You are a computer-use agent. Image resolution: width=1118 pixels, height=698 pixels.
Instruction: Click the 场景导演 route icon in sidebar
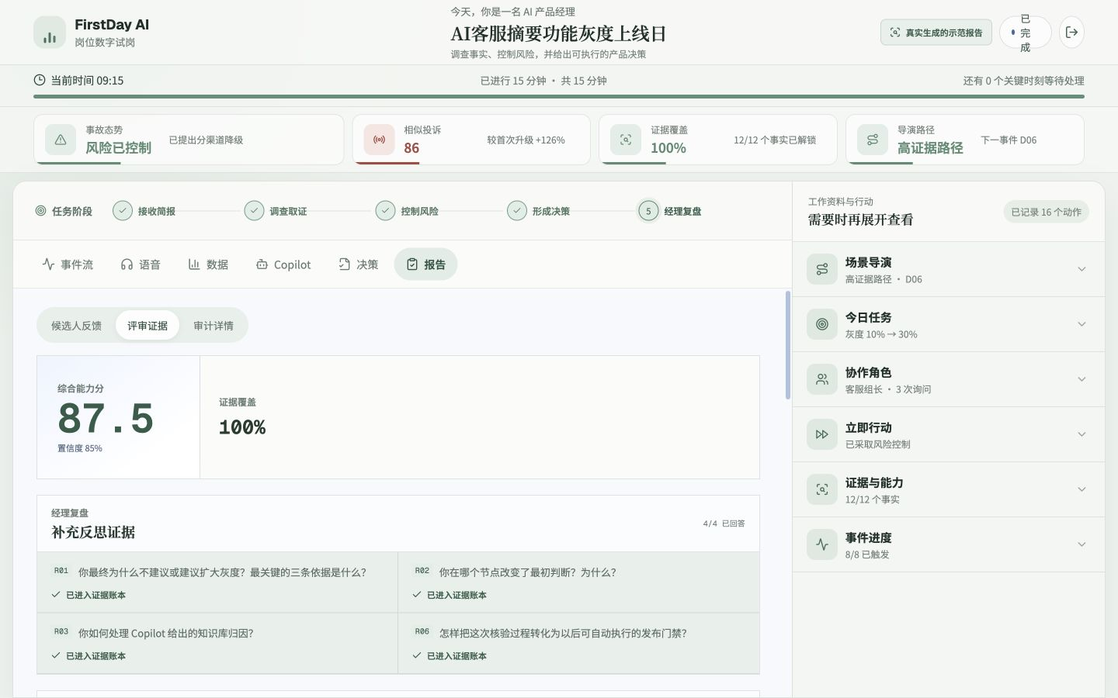(822, 269)
